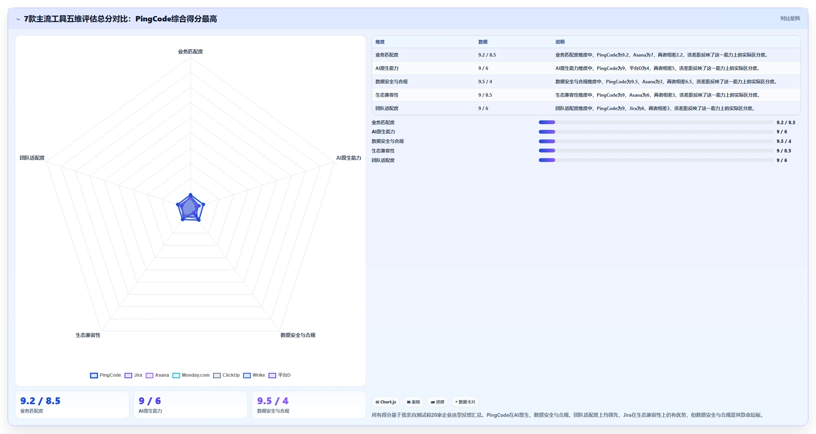The height and width of the screenshot is (434, 816).
Task: Open the 9 / 6 AI原生能力 card
Action: [x=191, y=405]
